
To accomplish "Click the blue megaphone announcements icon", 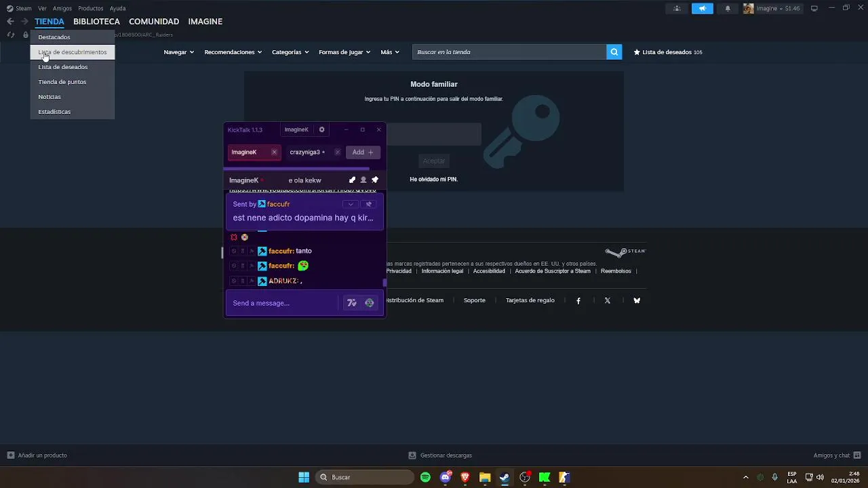I will [x=703, y=9].
